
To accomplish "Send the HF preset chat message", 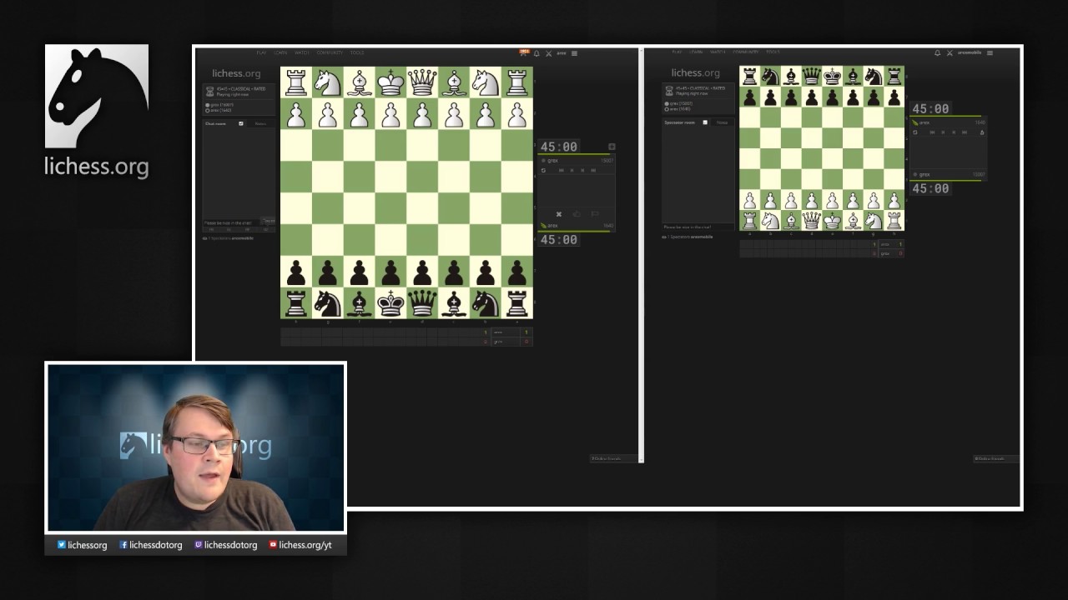I will (x=247, y=230).
